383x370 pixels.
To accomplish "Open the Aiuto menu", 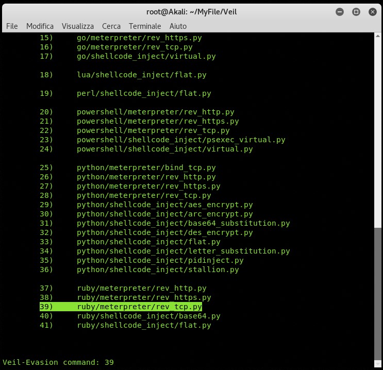I will [x=178, y=26].
